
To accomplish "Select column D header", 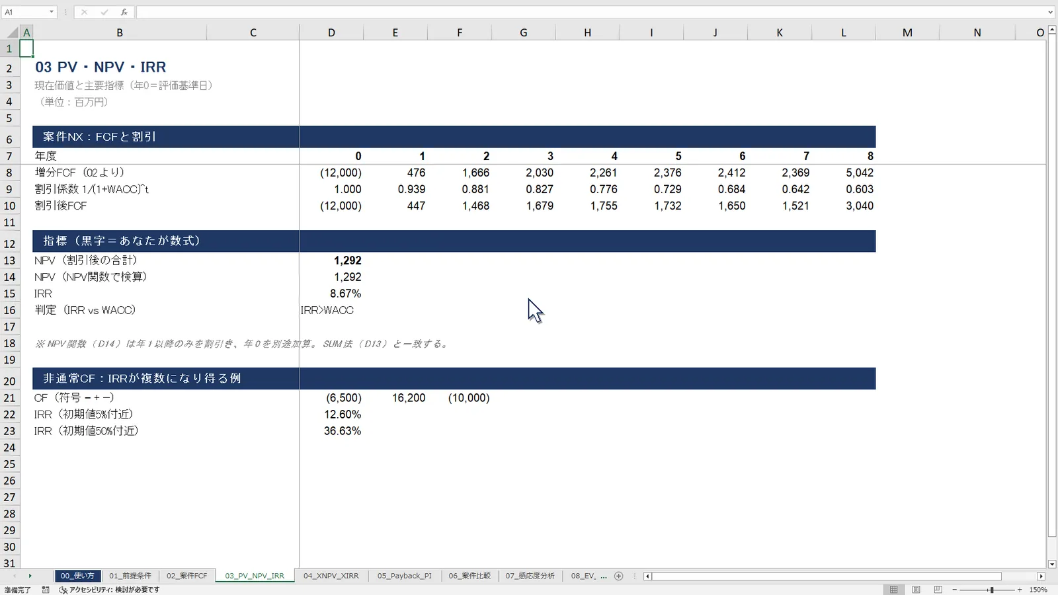I will (x=331, y=32).
